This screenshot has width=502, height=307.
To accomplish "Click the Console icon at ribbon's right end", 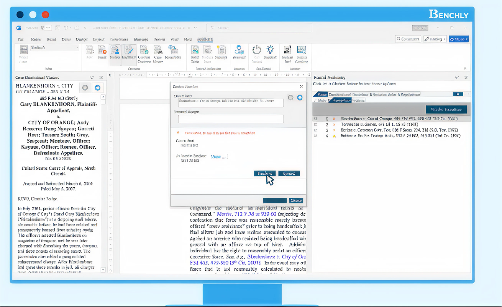I will (301, 50).
